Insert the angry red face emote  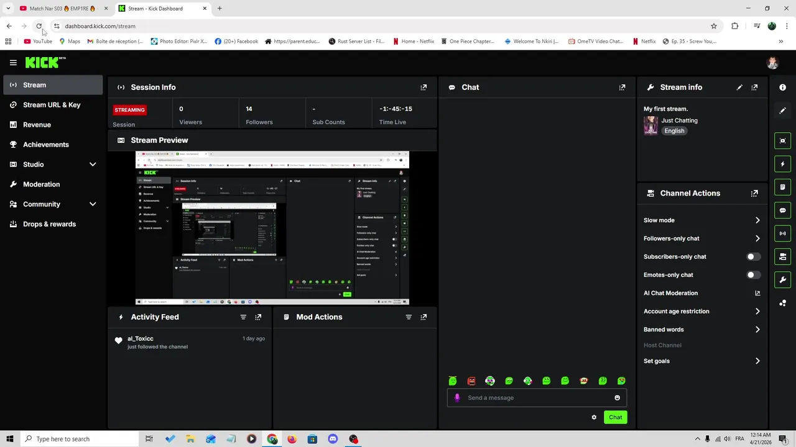(471, 381)
